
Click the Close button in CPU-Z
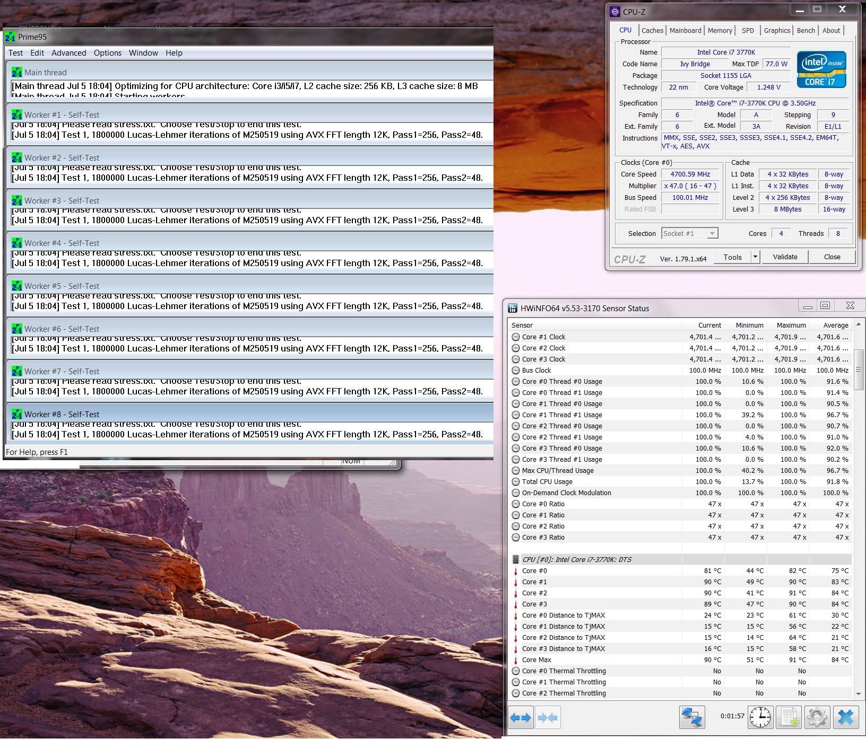832,257
